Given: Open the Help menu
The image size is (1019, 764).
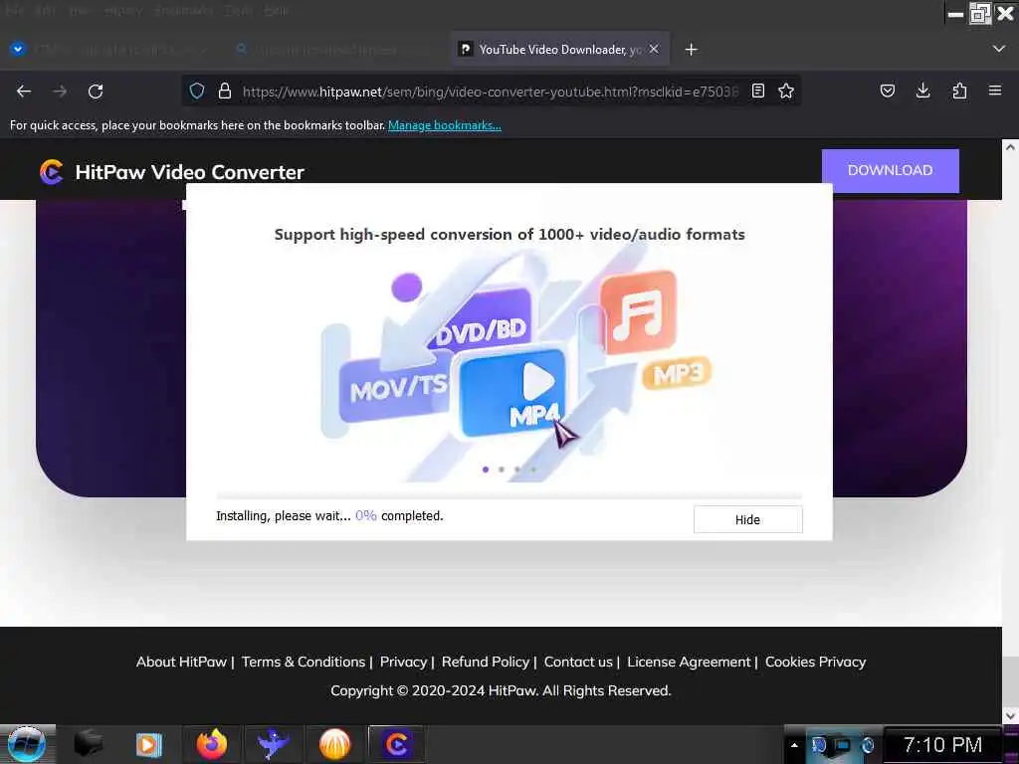Looking at the screenshot, I should coord(277,10).
